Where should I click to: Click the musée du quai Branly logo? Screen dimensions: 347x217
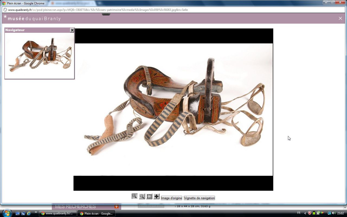coord(32,18)
